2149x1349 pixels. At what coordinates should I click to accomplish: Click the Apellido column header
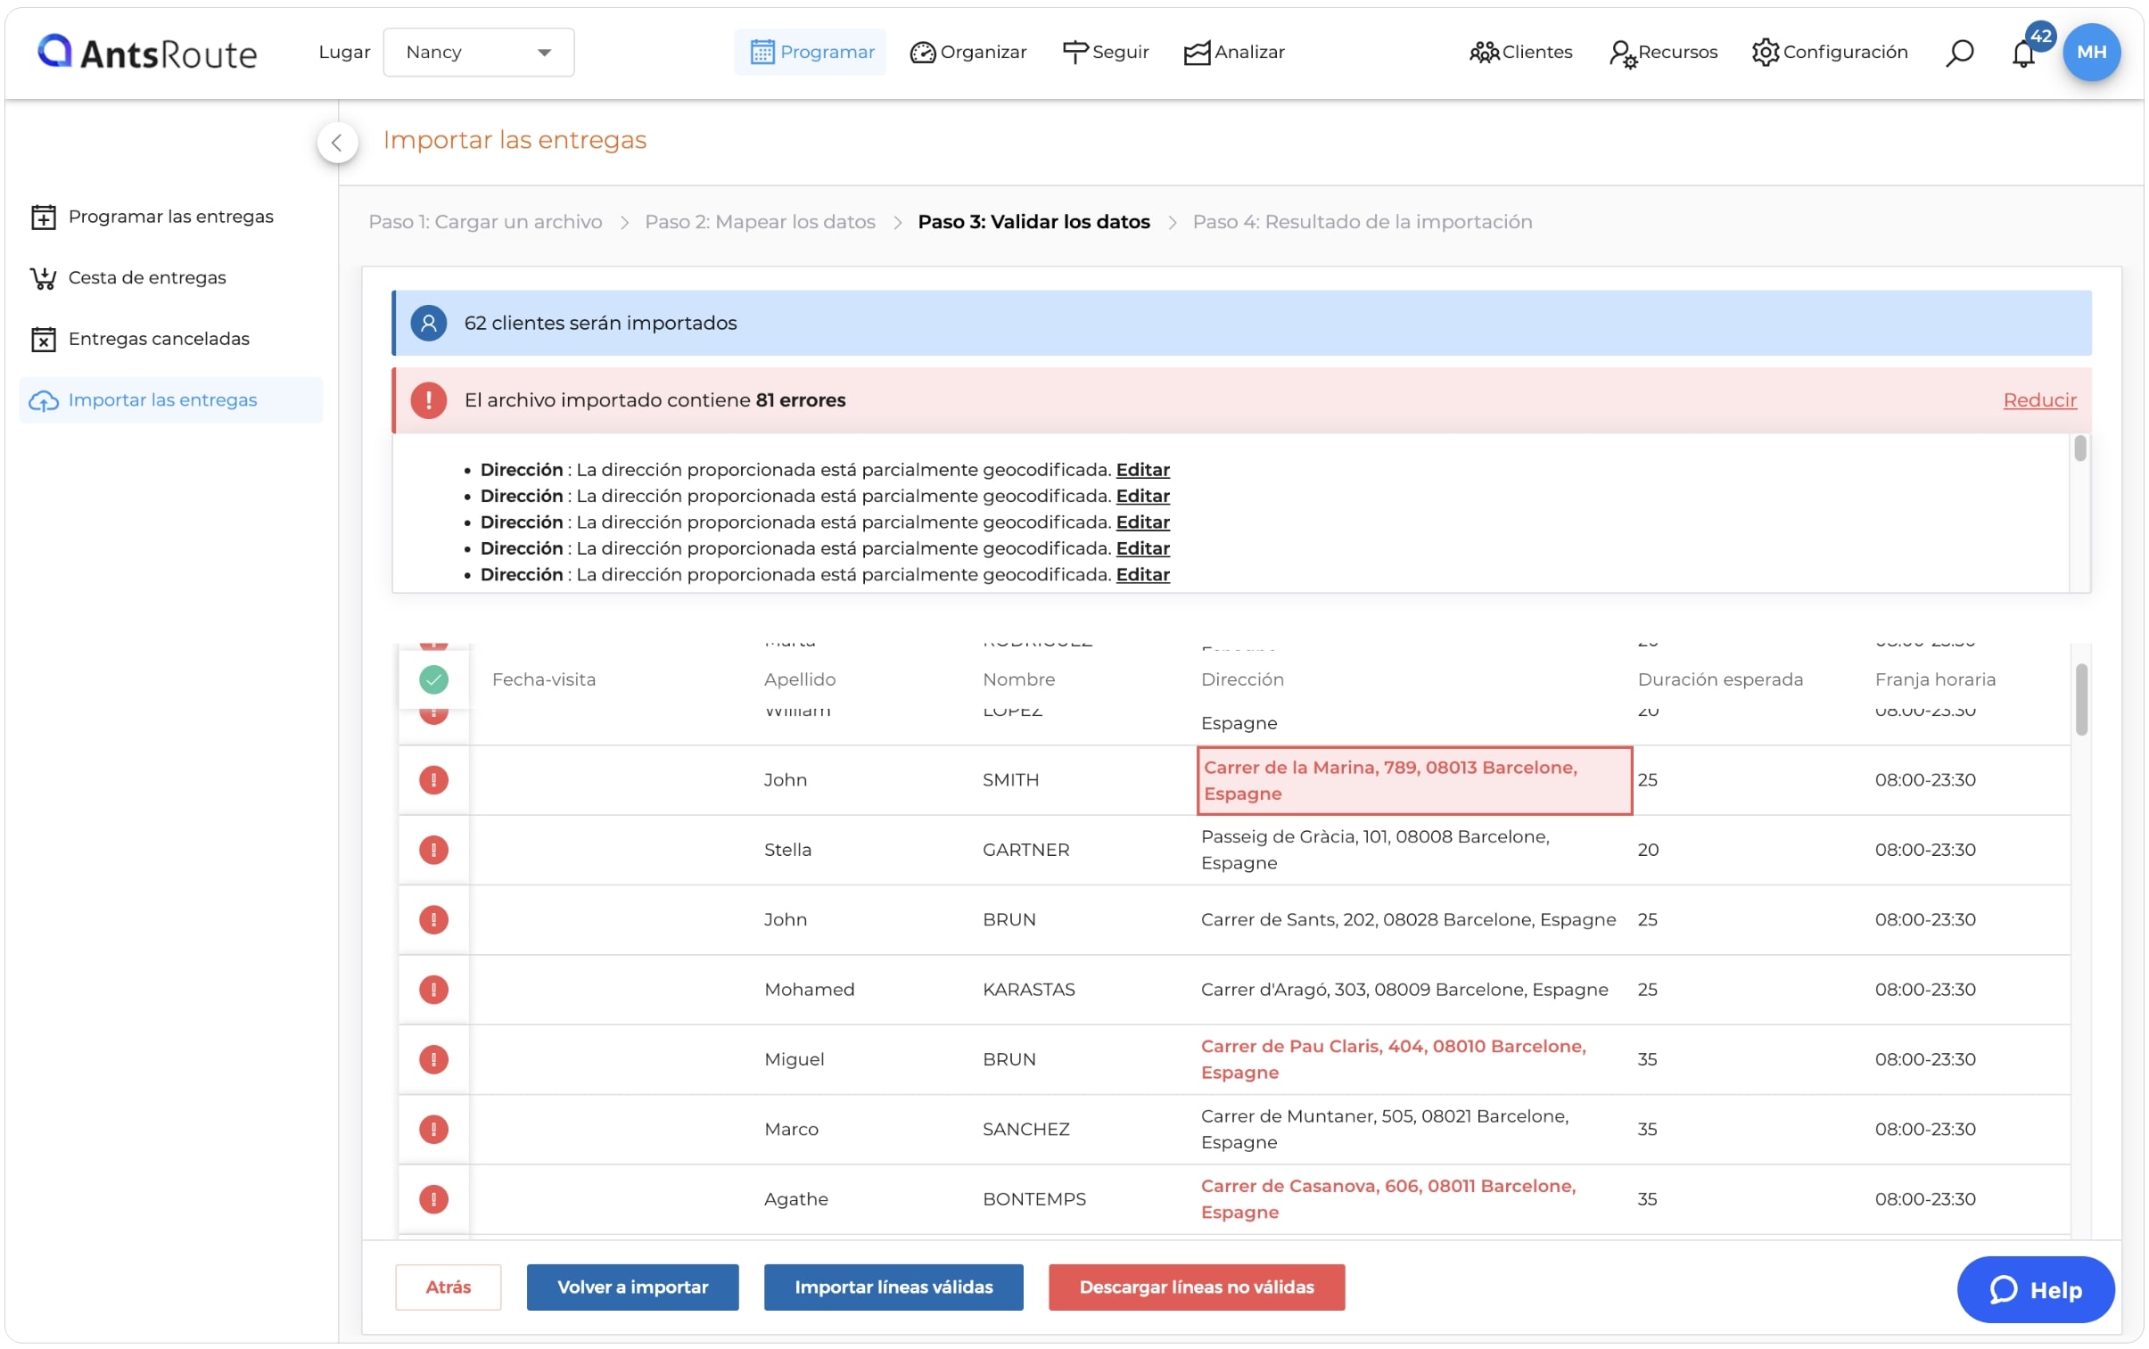[x=799, y=680]
